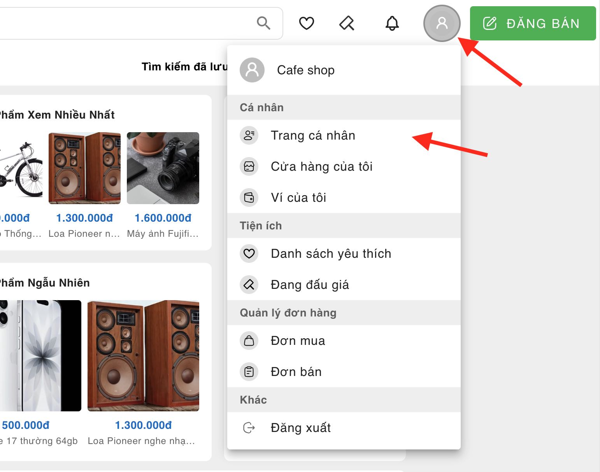Open the iPhone 17 product thumbnail

(40, 355)
